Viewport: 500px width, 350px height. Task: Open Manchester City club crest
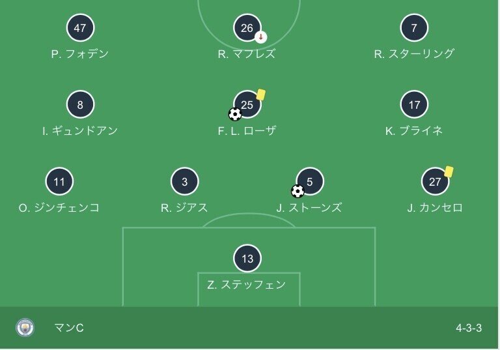(25, 328)
